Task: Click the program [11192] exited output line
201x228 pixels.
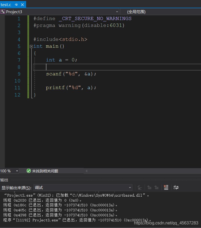Action: pyautogui.click(x=77, y=220)
